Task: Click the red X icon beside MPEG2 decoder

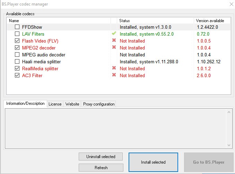Action: pyautogui.click(x=114, y=47)
